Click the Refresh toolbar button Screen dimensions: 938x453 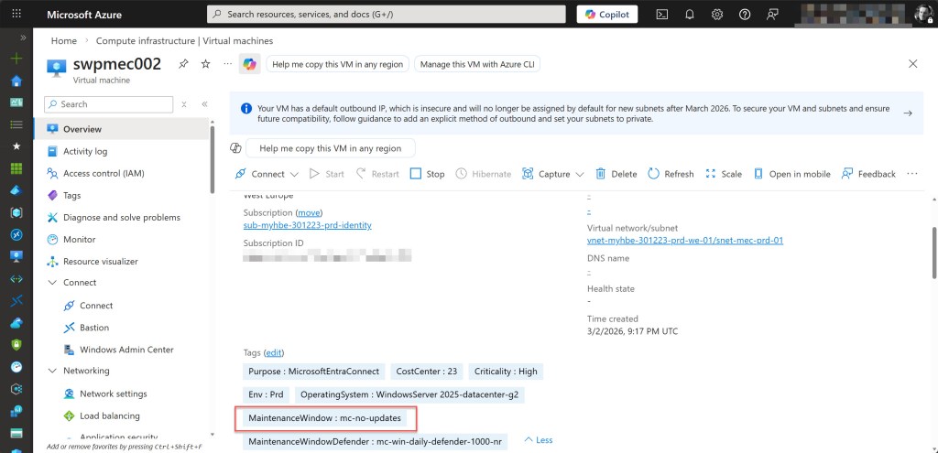tap(671, 174)
